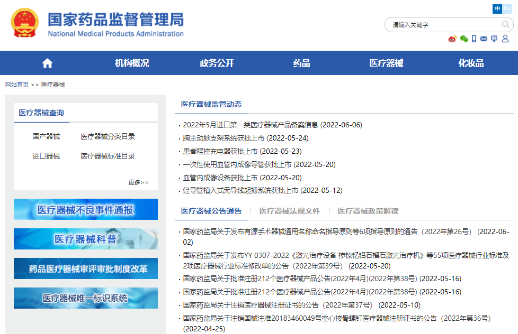Switch language to English with En toggle
Screen dimensions: 518x334
click(x=507, y=8)
